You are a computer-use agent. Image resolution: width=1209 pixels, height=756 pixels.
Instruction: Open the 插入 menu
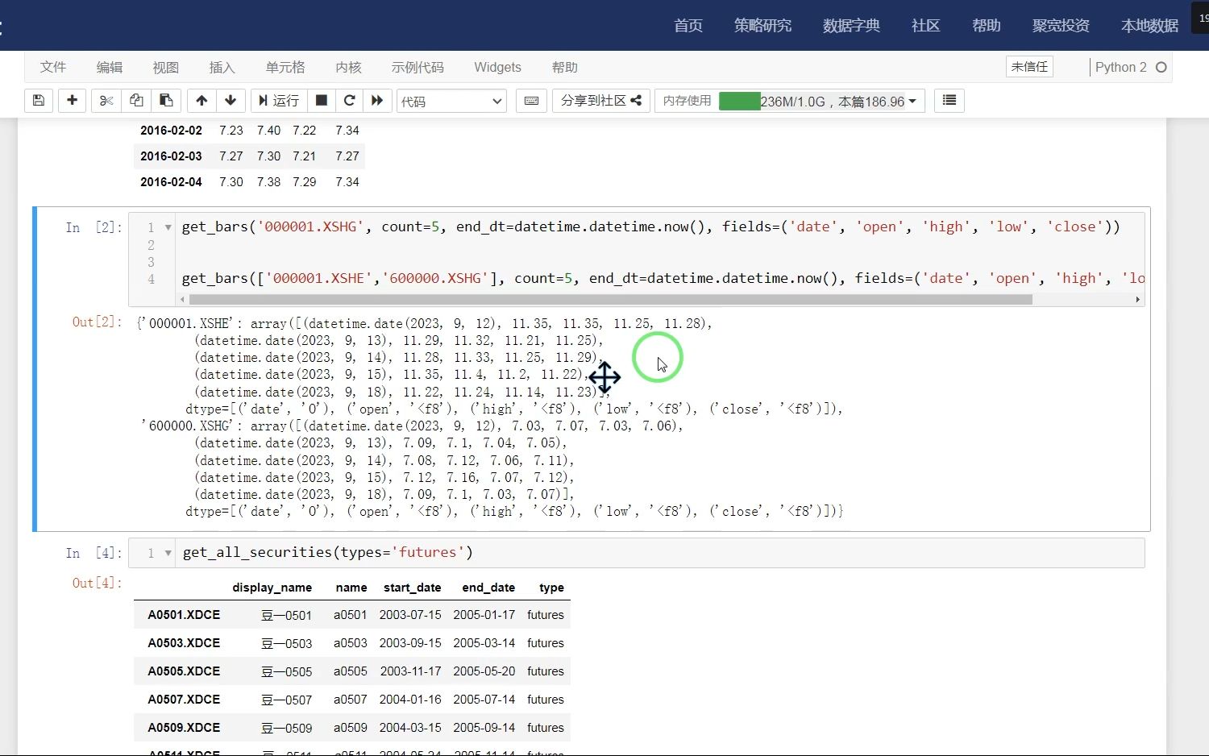point(222,67)
